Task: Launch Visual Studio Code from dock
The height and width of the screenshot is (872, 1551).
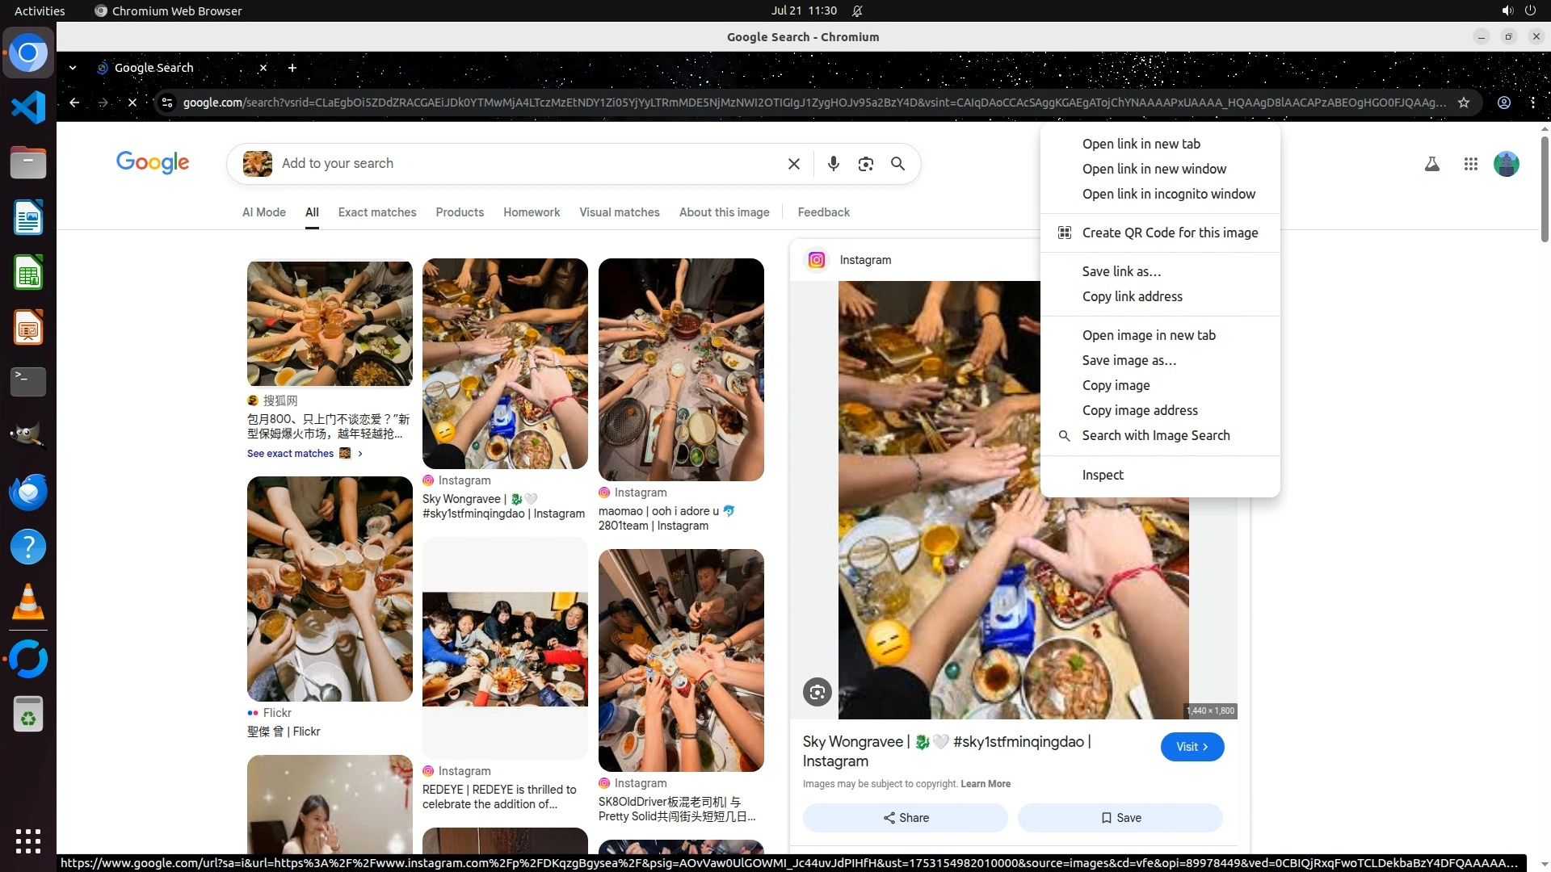Action: 28,107
